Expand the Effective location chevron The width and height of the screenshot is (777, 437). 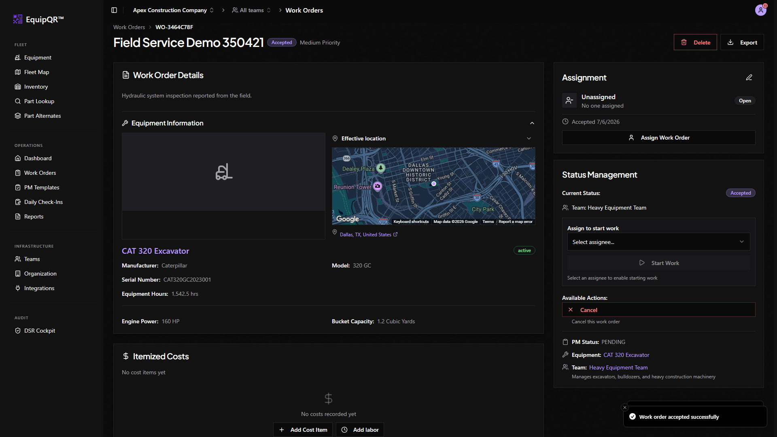point(529,138)
